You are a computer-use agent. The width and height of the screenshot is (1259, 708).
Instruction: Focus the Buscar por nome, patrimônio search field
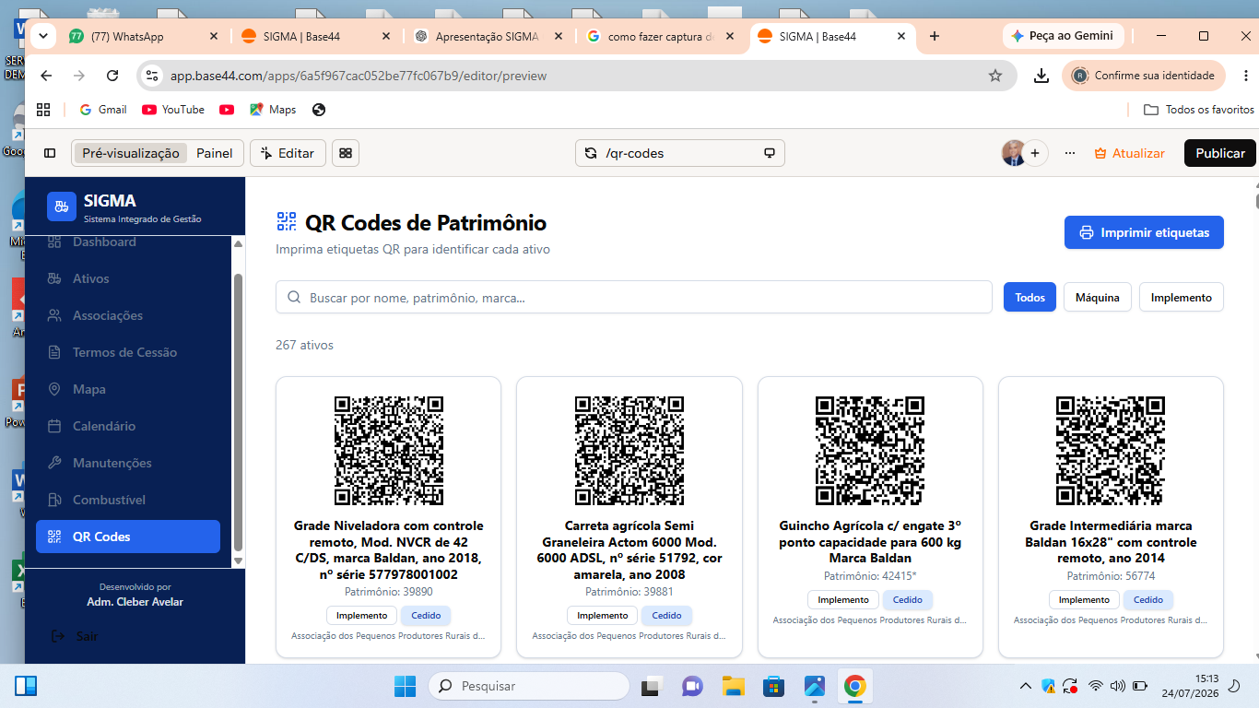[x=634, y=297]
